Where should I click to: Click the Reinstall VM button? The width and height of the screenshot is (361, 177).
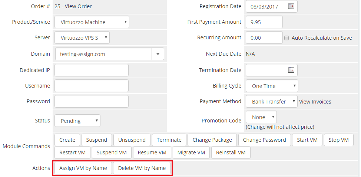[231, 153]
